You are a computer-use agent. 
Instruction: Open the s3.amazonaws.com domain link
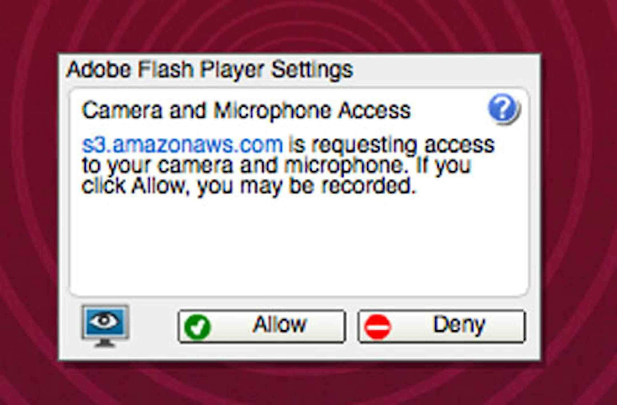pyautogui.click(x=182, y=145)
